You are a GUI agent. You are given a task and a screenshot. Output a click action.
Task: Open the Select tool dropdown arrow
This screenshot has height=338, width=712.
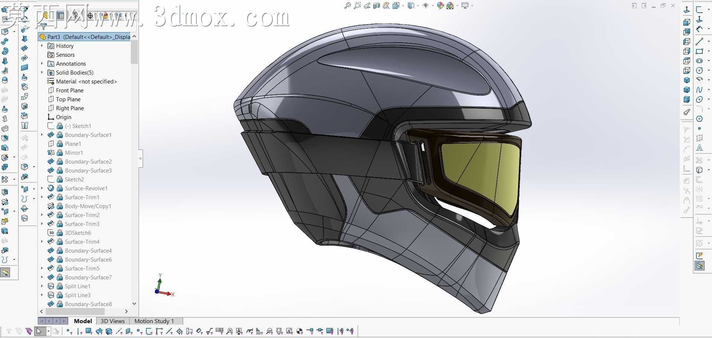(x=48, y=331)
